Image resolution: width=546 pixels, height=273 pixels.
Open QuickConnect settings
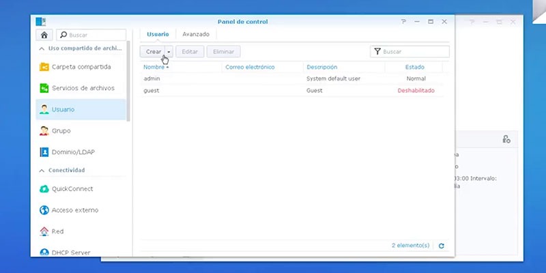[x=81, y=189]
